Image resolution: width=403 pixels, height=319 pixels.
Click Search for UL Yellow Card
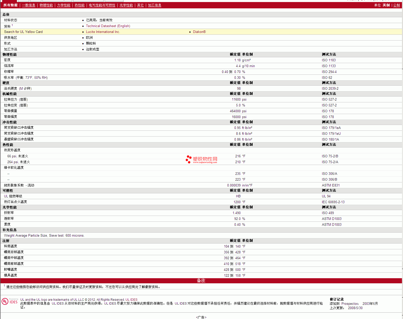[x=23, y=32]
